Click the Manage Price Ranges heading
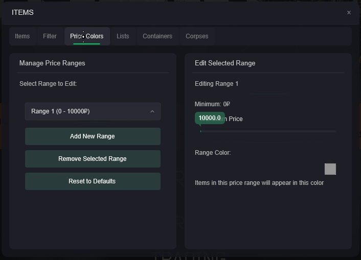361x260 pixels. [x=52, y=63]
